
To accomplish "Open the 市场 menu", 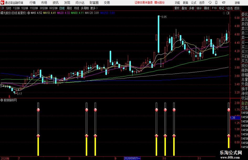I will [44, 3].
